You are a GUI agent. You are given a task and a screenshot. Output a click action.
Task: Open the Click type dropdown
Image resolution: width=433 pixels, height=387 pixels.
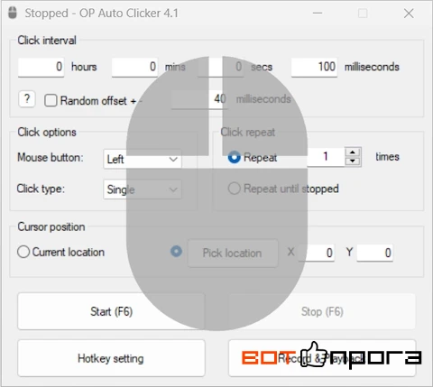pyautogui.click(x=143, y=189)
